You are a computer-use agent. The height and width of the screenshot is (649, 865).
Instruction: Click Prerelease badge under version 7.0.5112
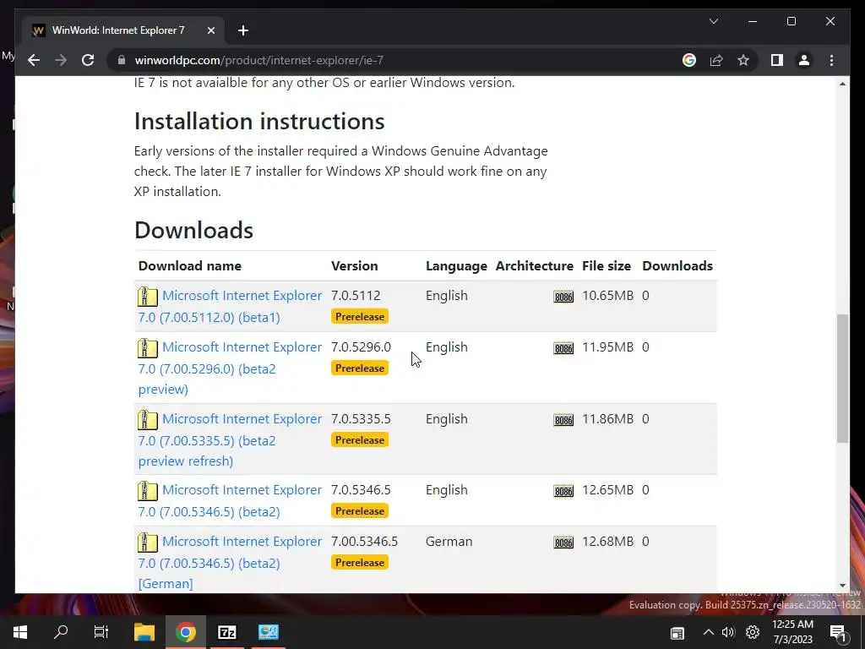(x=360, y=317)
